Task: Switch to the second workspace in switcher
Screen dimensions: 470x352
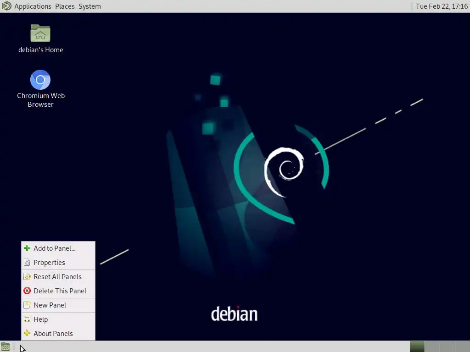Action: 432,346
